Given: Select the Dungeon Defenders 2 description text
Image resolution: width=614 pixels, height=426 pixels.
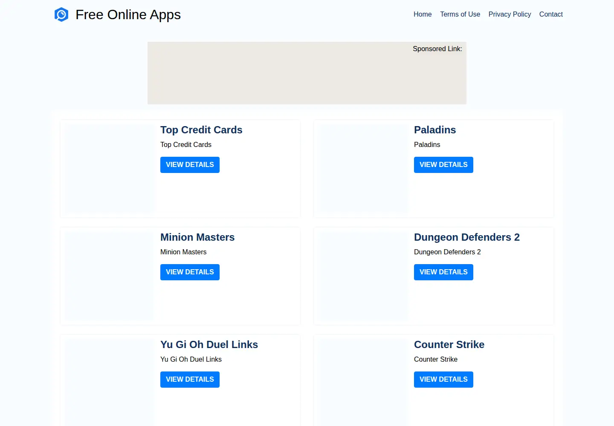Looking at the screenshot, I should click(x=447, y=252).
